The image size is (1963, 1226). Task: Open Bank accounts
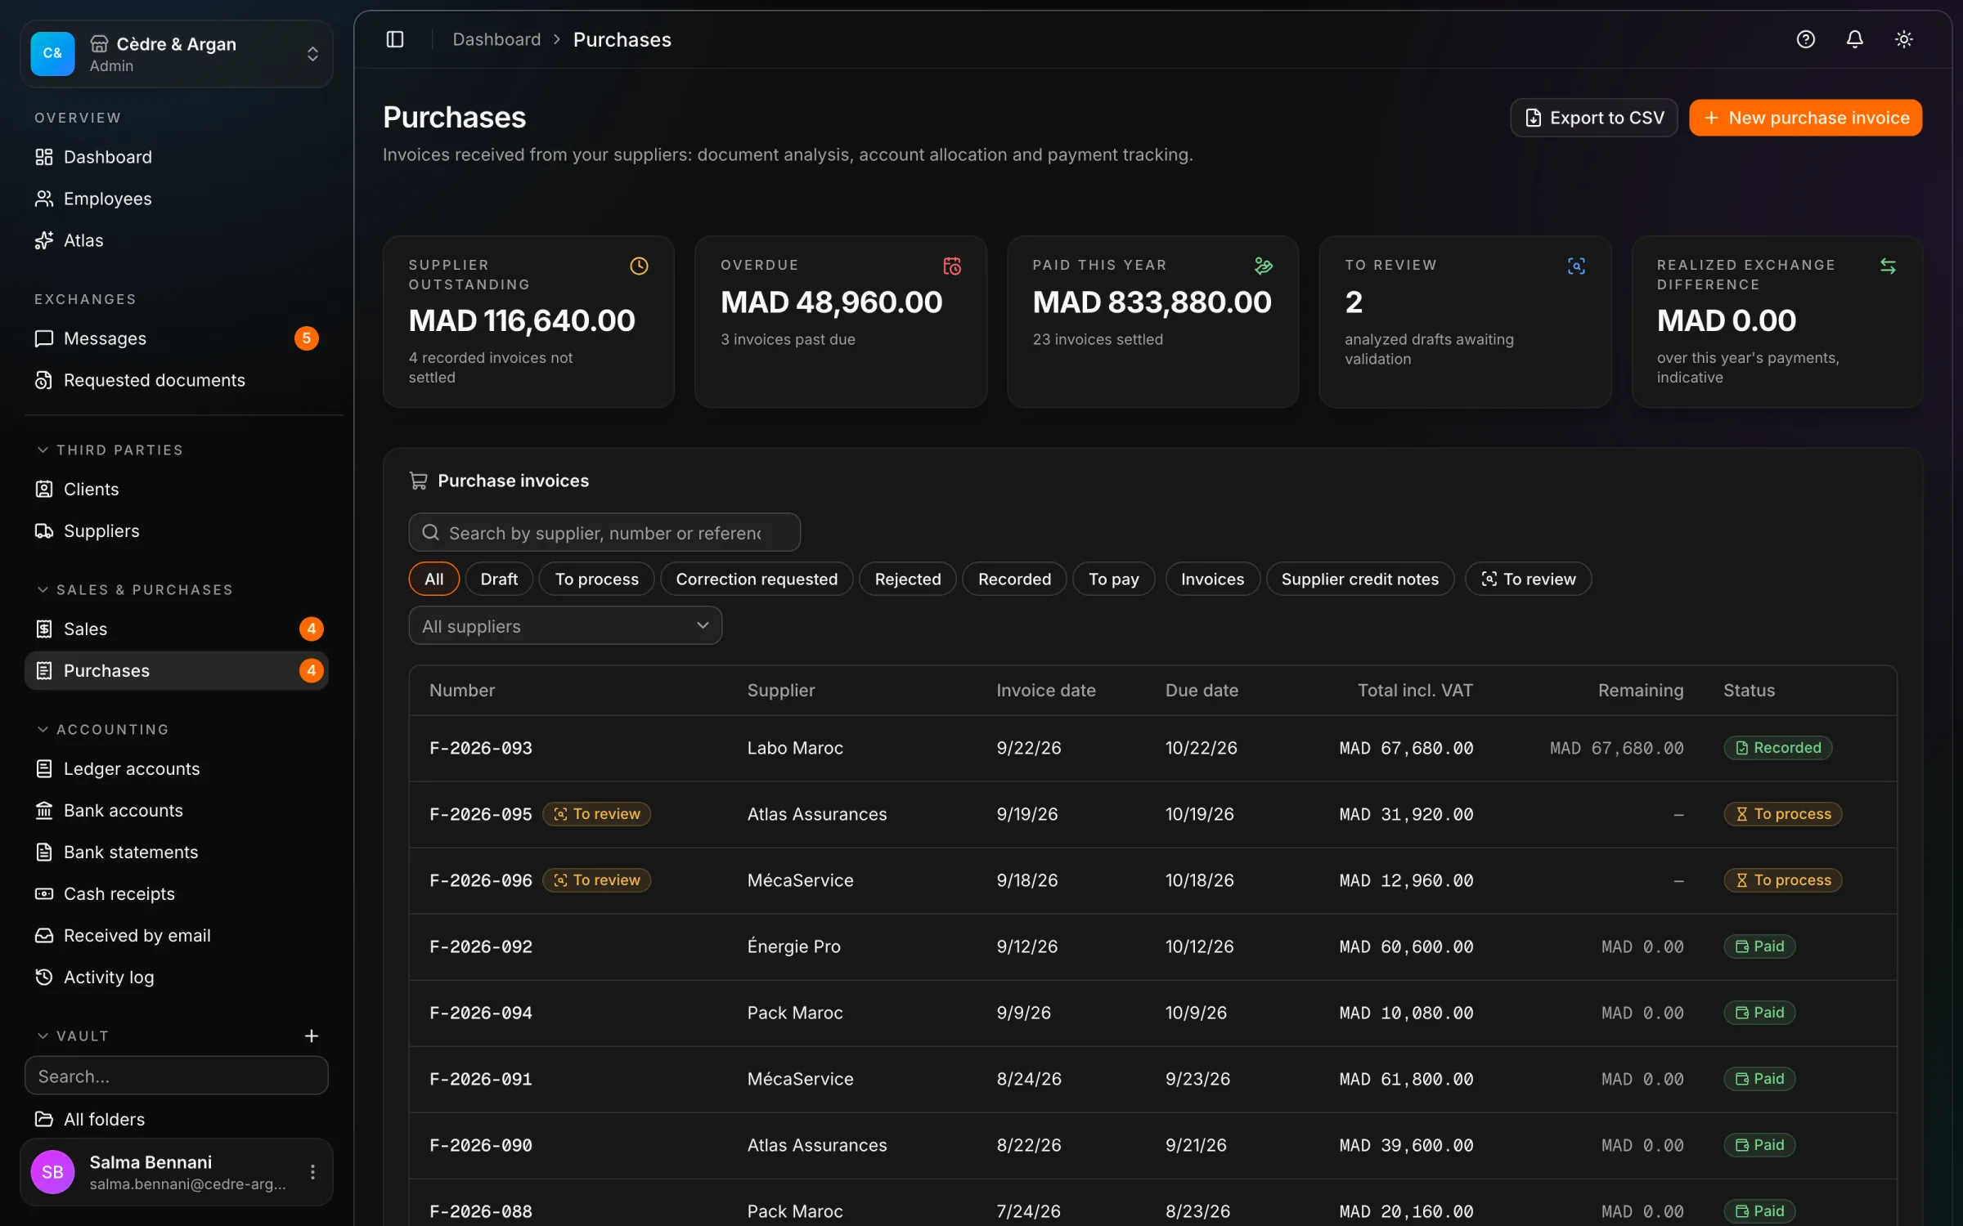point(177,810)
